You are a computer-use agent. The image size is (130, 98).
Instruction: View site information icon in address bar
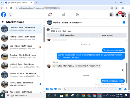(x=16, y=8)
